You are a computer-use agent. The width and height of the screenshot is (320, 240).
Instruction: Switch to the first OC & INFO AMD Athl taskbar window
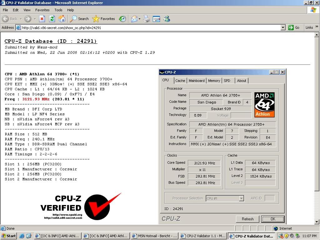[58, 236]
